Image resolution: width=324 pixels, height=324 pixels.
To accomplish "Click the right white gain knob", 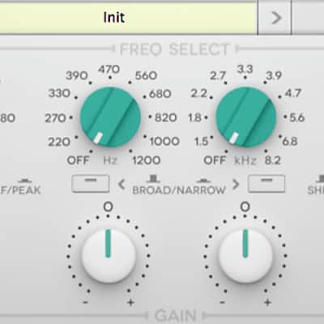I will [245, 255].
